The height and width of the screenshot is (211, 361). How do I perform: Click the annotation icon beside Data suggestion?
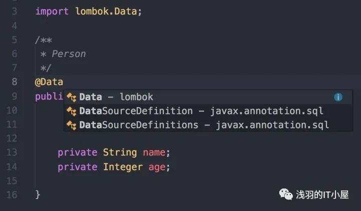(71, 97)
